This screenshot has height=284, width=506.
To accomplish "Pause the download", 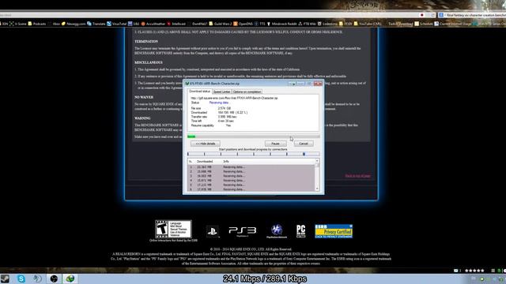I will coord(275,144).
